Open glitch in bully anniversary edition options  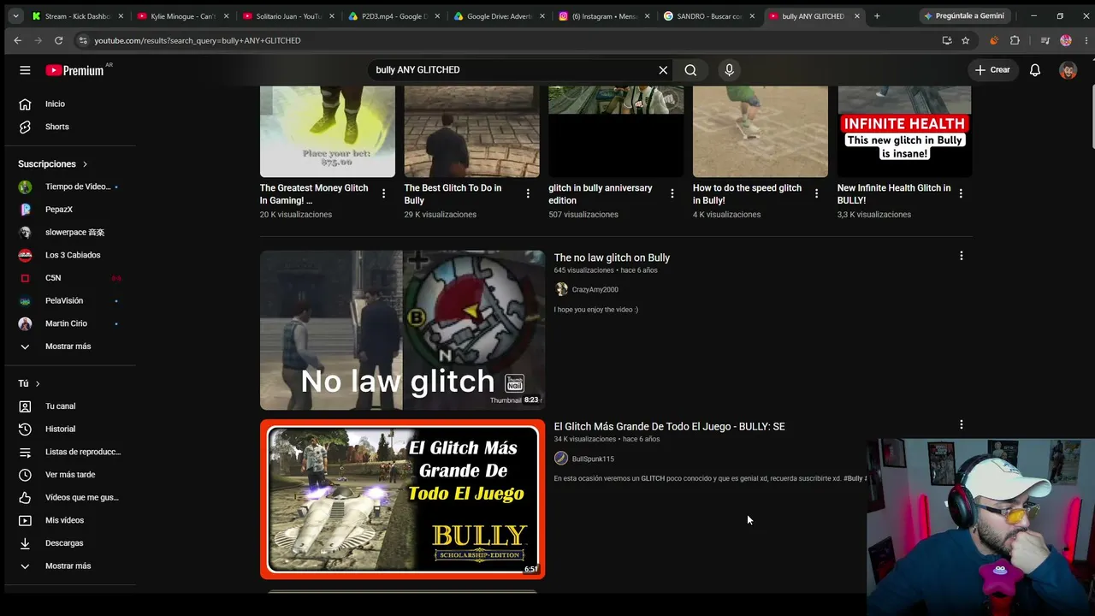pos(672,193)
